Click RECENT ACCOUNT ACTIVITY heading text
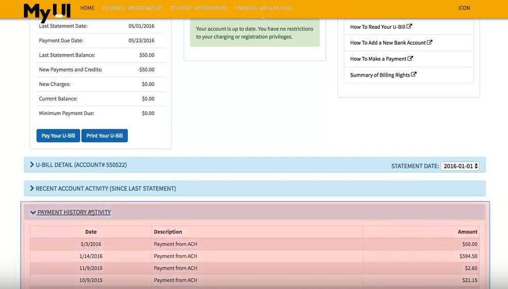This screenshot has width=508, height=289. 105,189
